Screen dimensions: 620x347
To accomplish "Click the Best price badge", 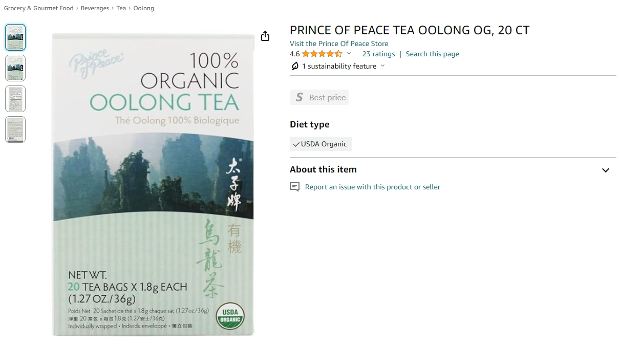I will click(x=319, y=97).
